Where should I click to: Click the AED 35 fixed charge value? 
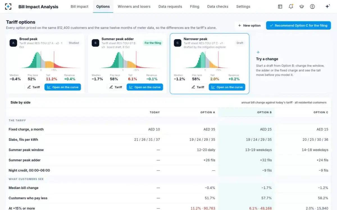pyautogui.click(x=209, y=129)
